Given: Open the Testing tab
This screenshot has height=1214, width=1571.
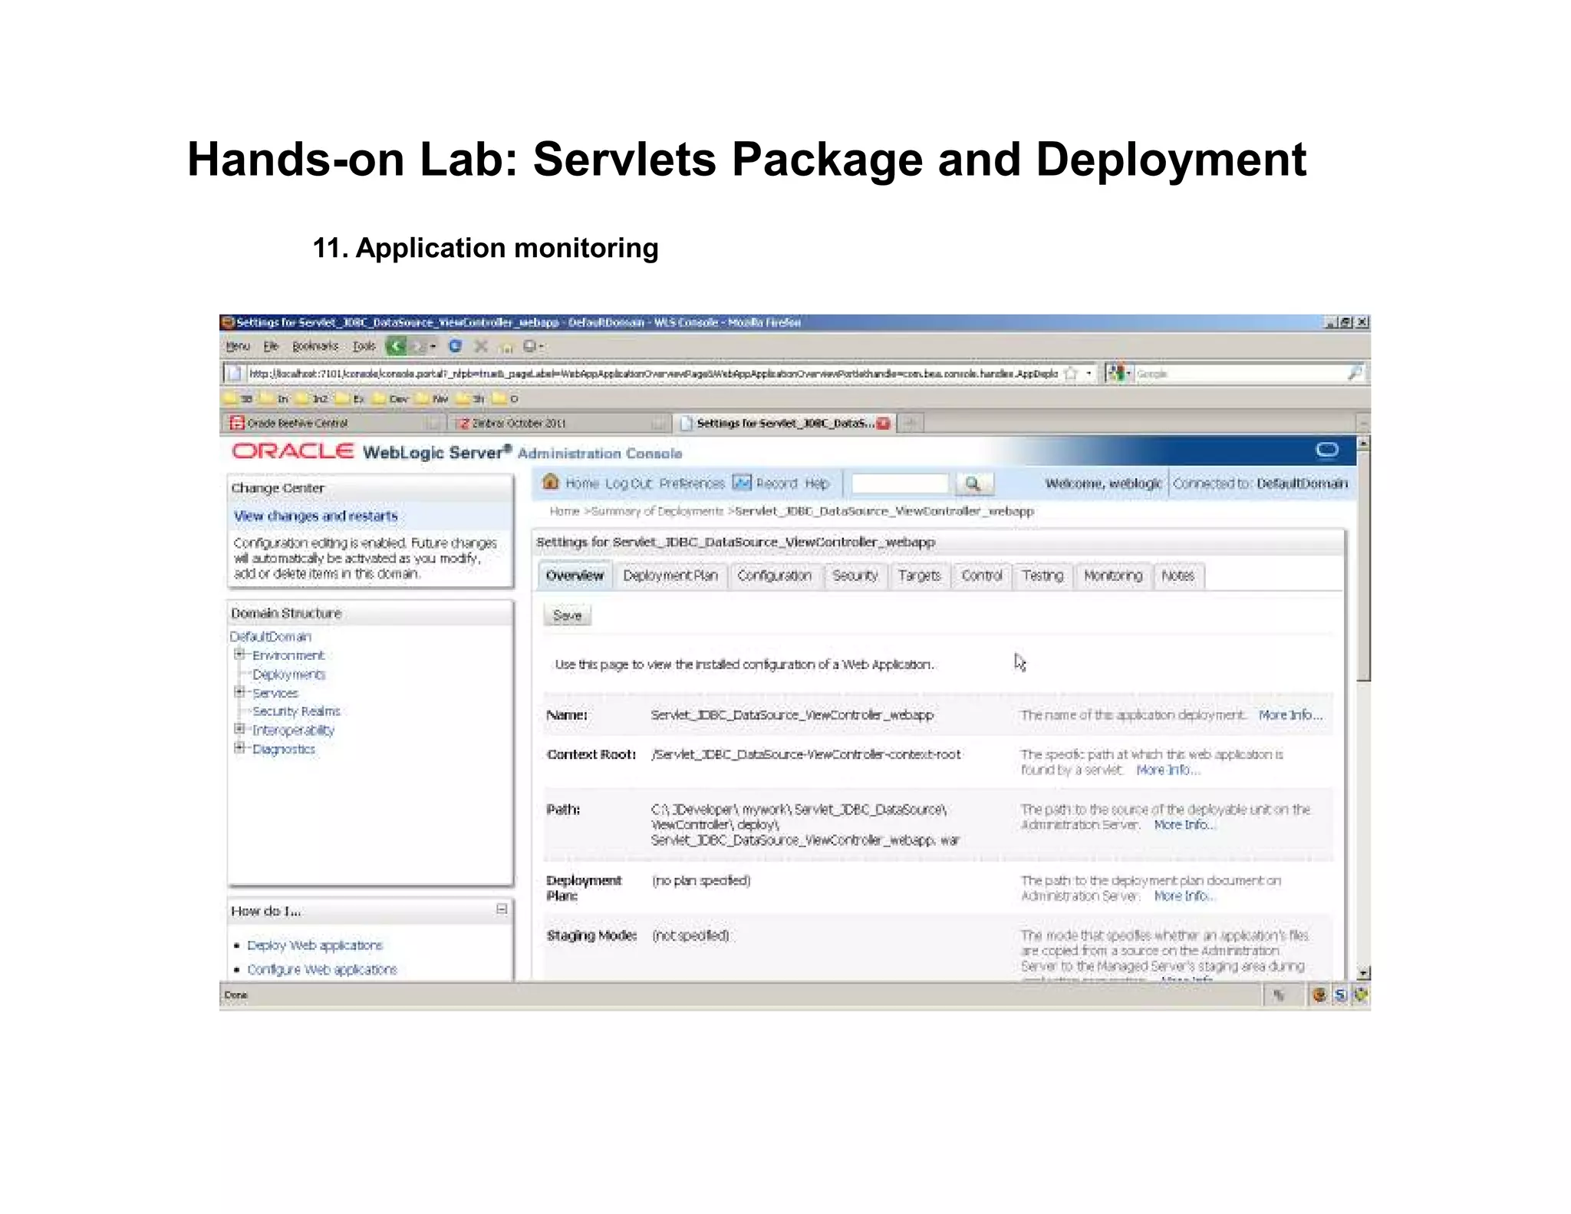Looking at the screenshot, I should 1042,576.
